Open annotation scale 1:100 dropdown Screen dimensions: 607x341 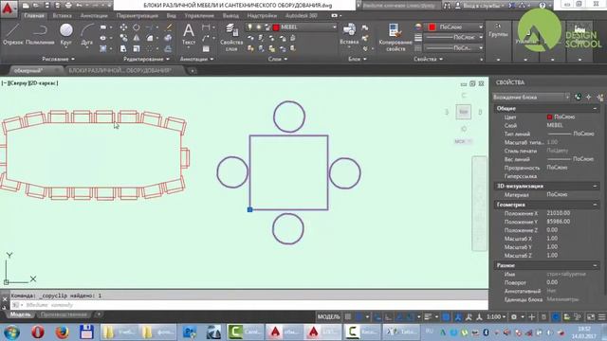click(496, 317)
